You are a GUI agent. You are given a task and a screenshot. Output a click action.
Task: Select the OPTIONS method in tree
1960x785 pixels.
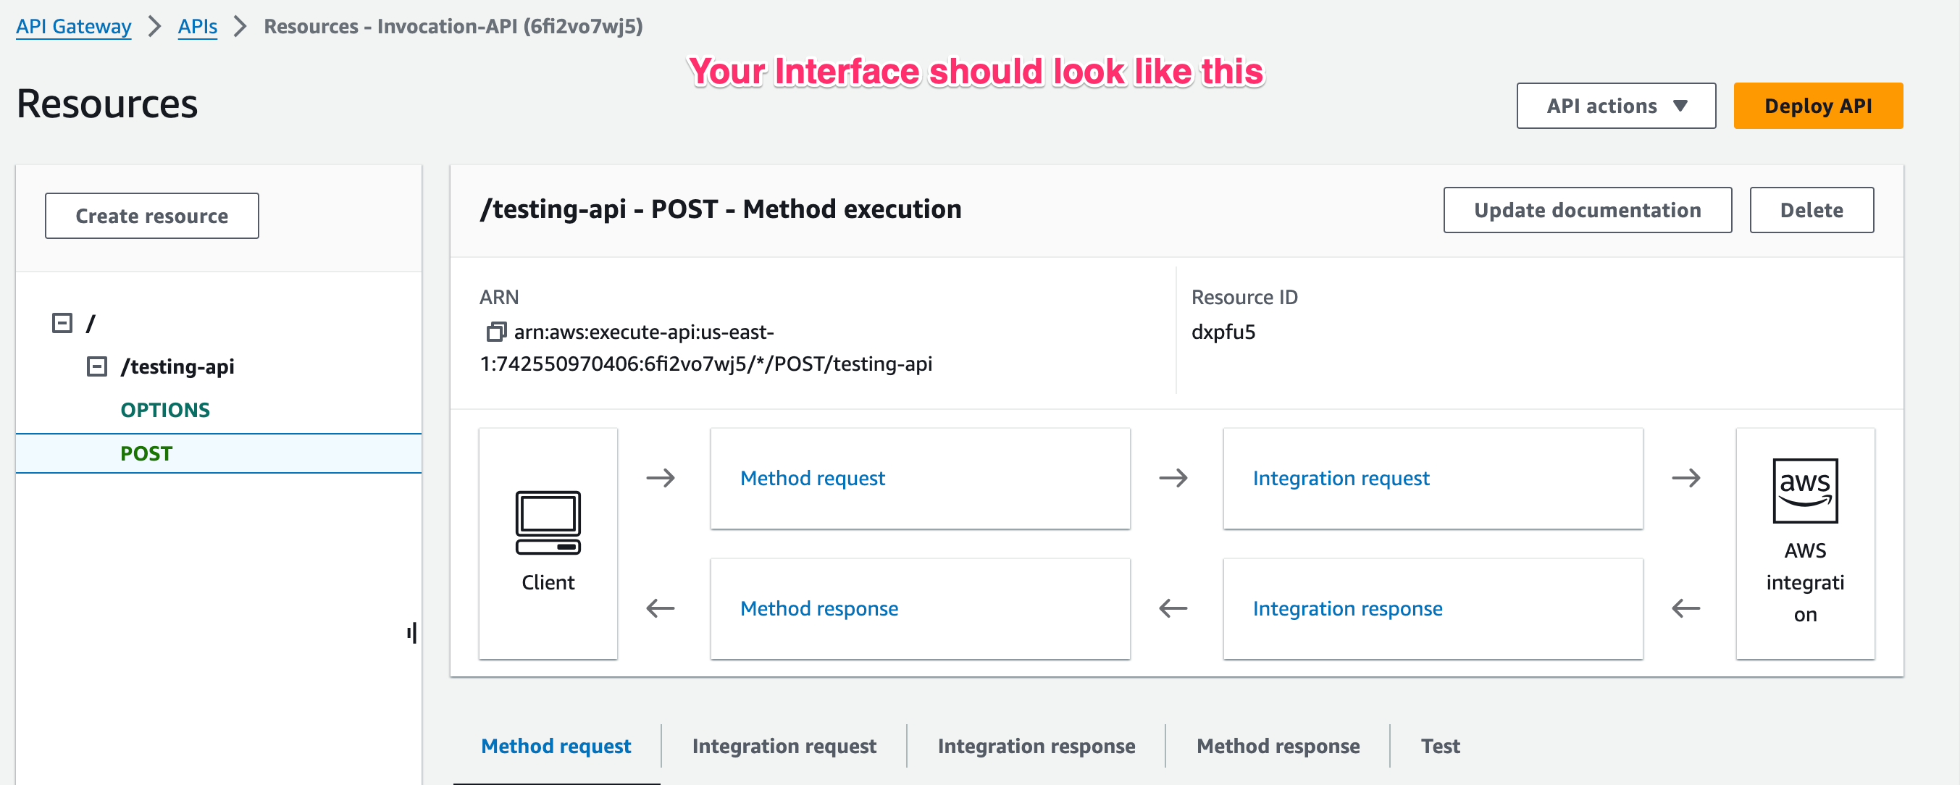165,410
